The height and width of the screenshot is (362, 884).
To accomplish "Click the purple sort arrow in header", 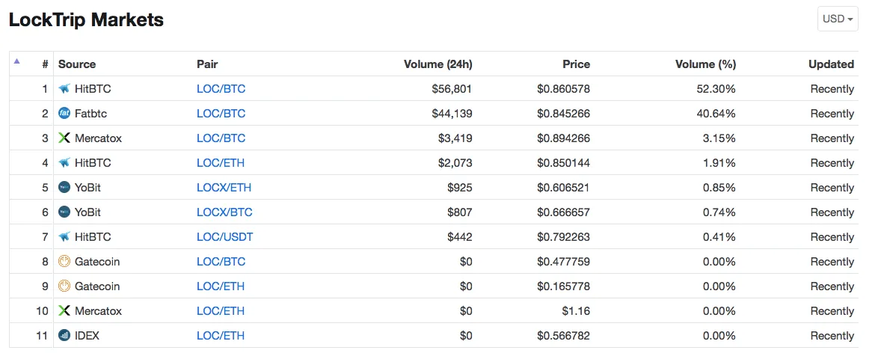I will coord(17,61).
